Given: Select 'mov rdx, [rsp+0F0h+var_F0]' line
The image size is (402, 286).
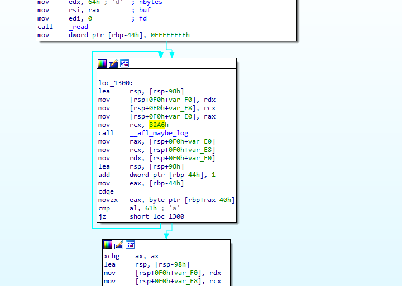Looking at the screenshot, I should tap(157, 158).
